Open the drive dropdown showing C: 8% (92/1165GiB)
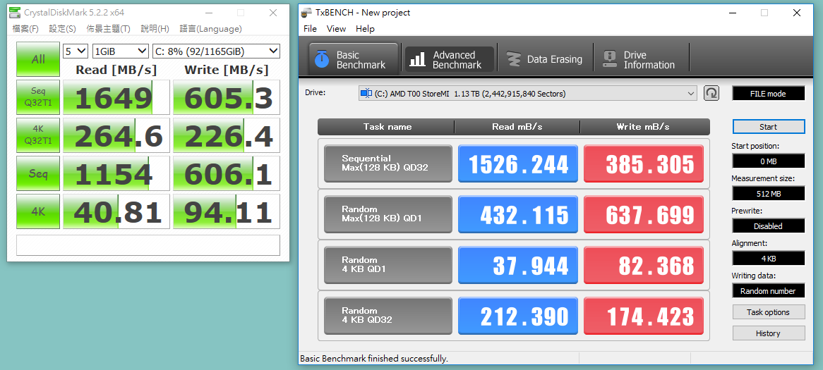 pyautogui.click(x=216, y=51)
